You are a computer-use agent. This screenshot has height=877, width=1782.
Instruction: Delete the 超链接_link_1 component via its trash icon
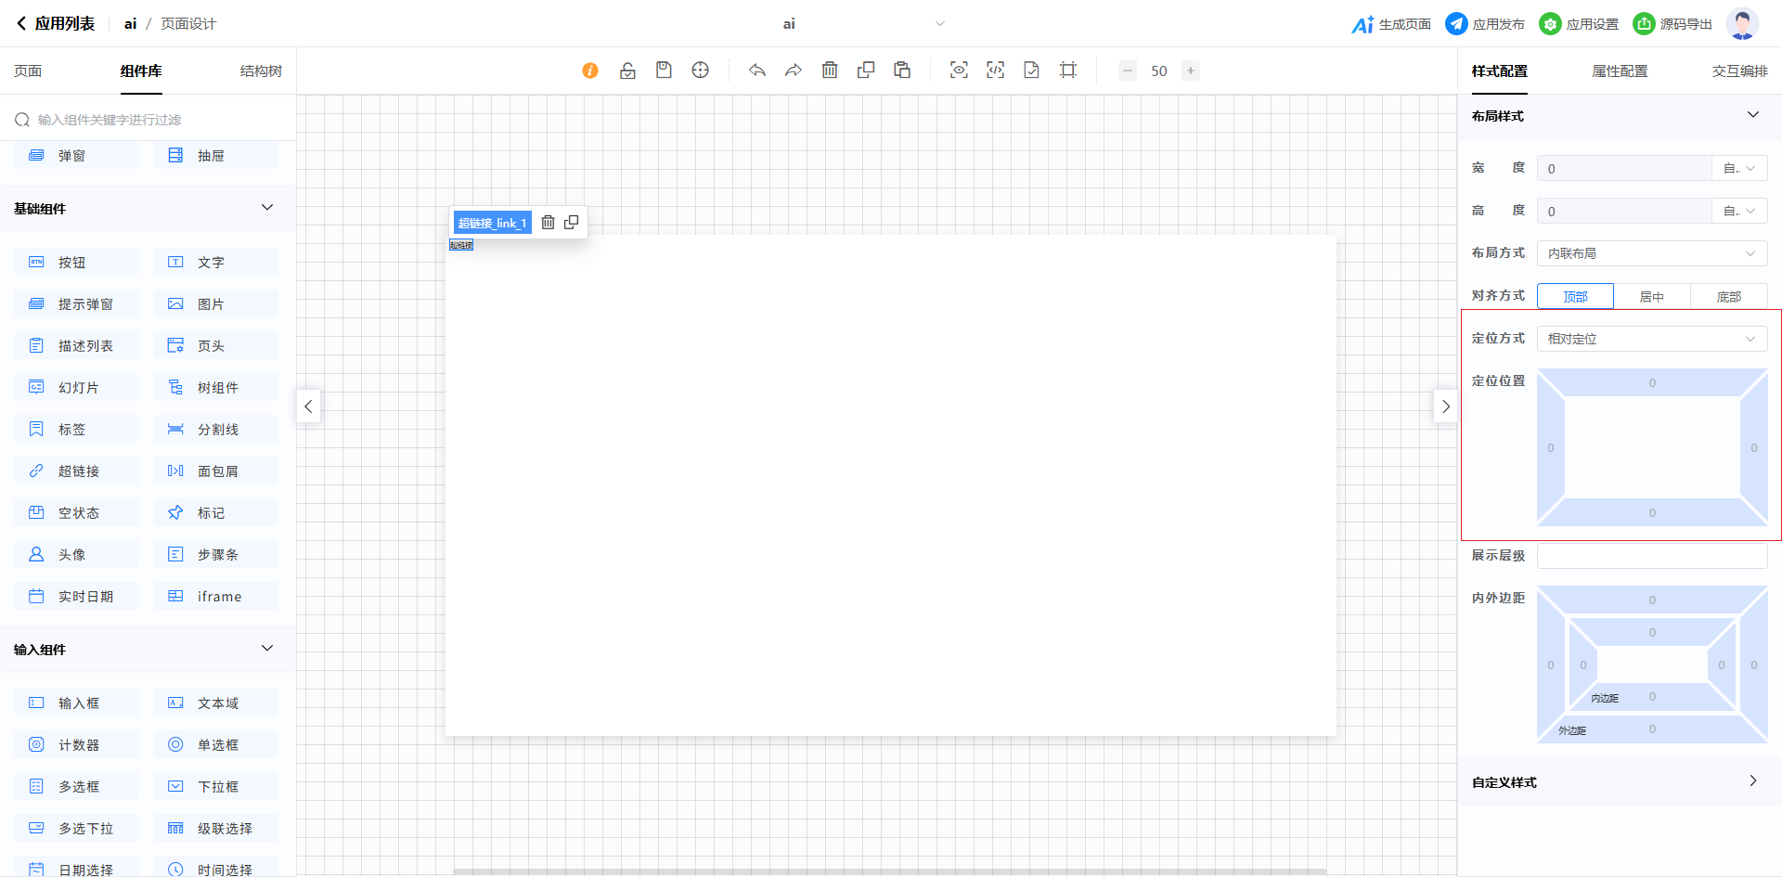[x=548, y=223]
